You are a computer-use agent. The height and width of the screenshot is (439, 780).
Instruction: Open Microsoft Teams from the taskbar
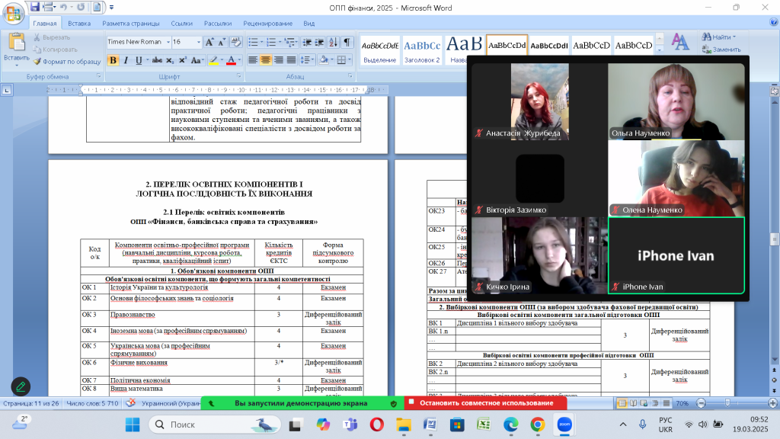tap(350, 425)
